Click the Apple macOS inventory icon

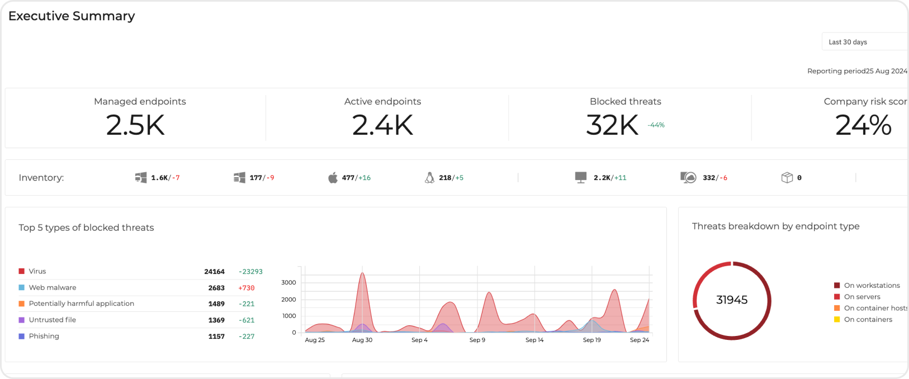pyautogui.click(x=333, y=178)
